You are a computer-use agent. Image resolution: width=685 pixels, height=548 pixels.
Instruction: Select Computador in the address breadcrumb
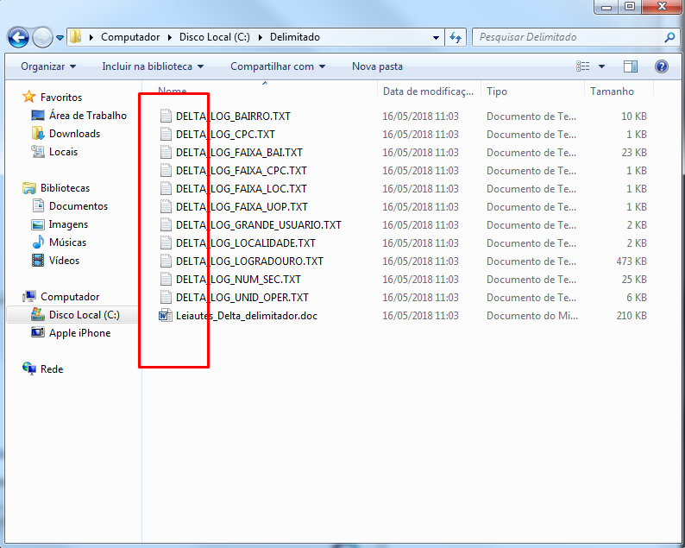pos(130,37)
